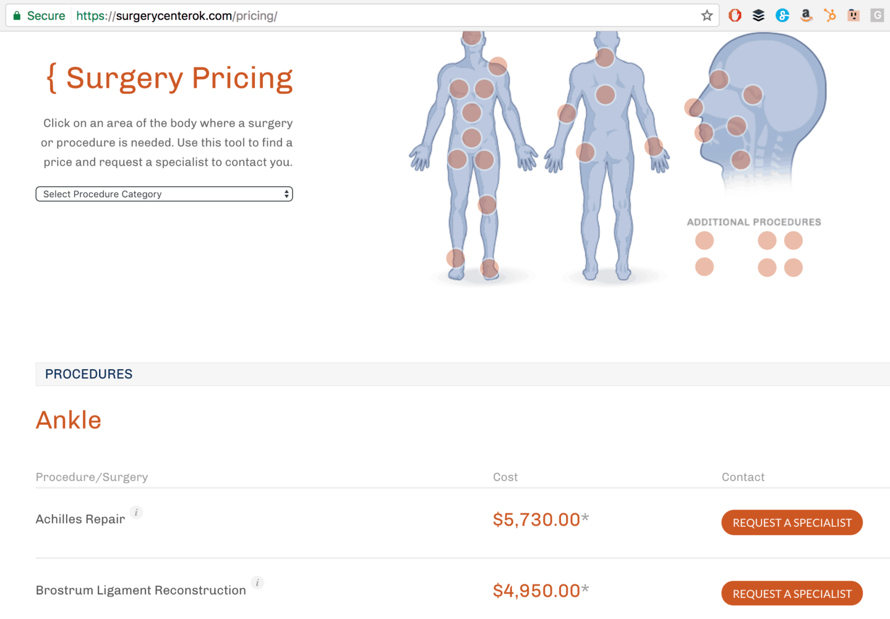
Task: Request a specialist for Brostrum Ligament Reconstruction
Action: pyautogui.click(x=791, y=594)
